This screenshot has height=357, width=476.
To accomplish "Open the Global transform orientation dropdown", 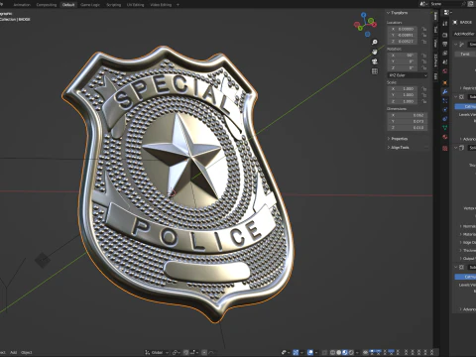I will [157, 352].
